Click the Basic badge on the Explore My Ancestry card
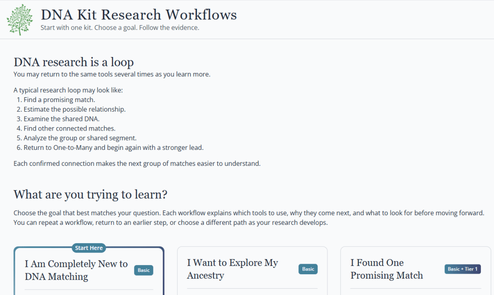The height and width of the screenshot is (295, 494). coord(308,269)
